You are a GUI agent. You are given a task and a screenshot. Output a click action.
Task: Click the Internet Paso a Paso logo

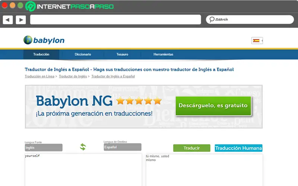coord(70,6)
